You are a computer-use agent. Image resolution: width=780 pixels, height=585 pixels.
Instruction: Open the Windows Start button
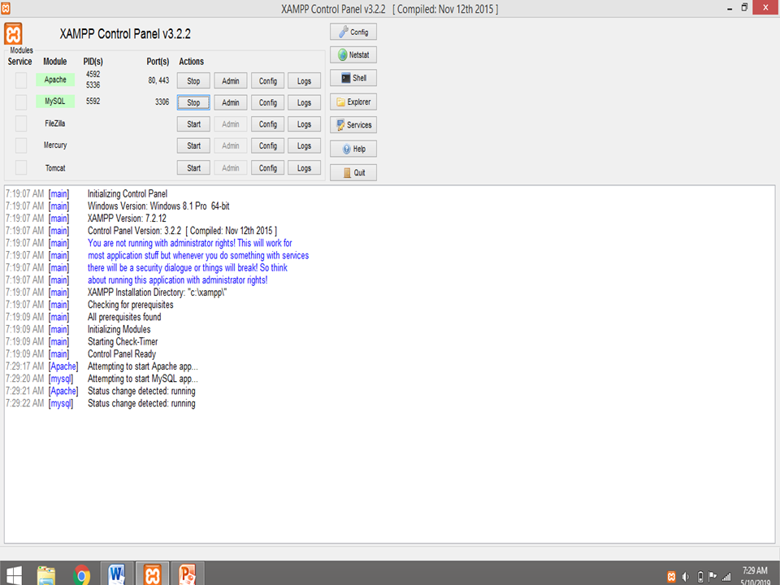14,575
